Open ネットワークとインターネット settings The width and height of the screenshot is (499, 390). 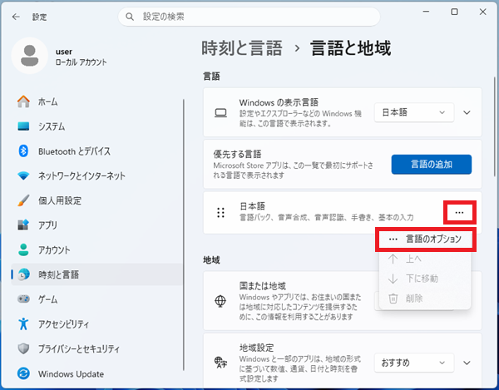(x=82, y=175)
